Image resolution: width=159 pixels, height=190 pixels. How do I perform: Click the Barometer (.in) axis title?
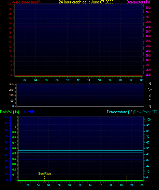tap(138, 2)
